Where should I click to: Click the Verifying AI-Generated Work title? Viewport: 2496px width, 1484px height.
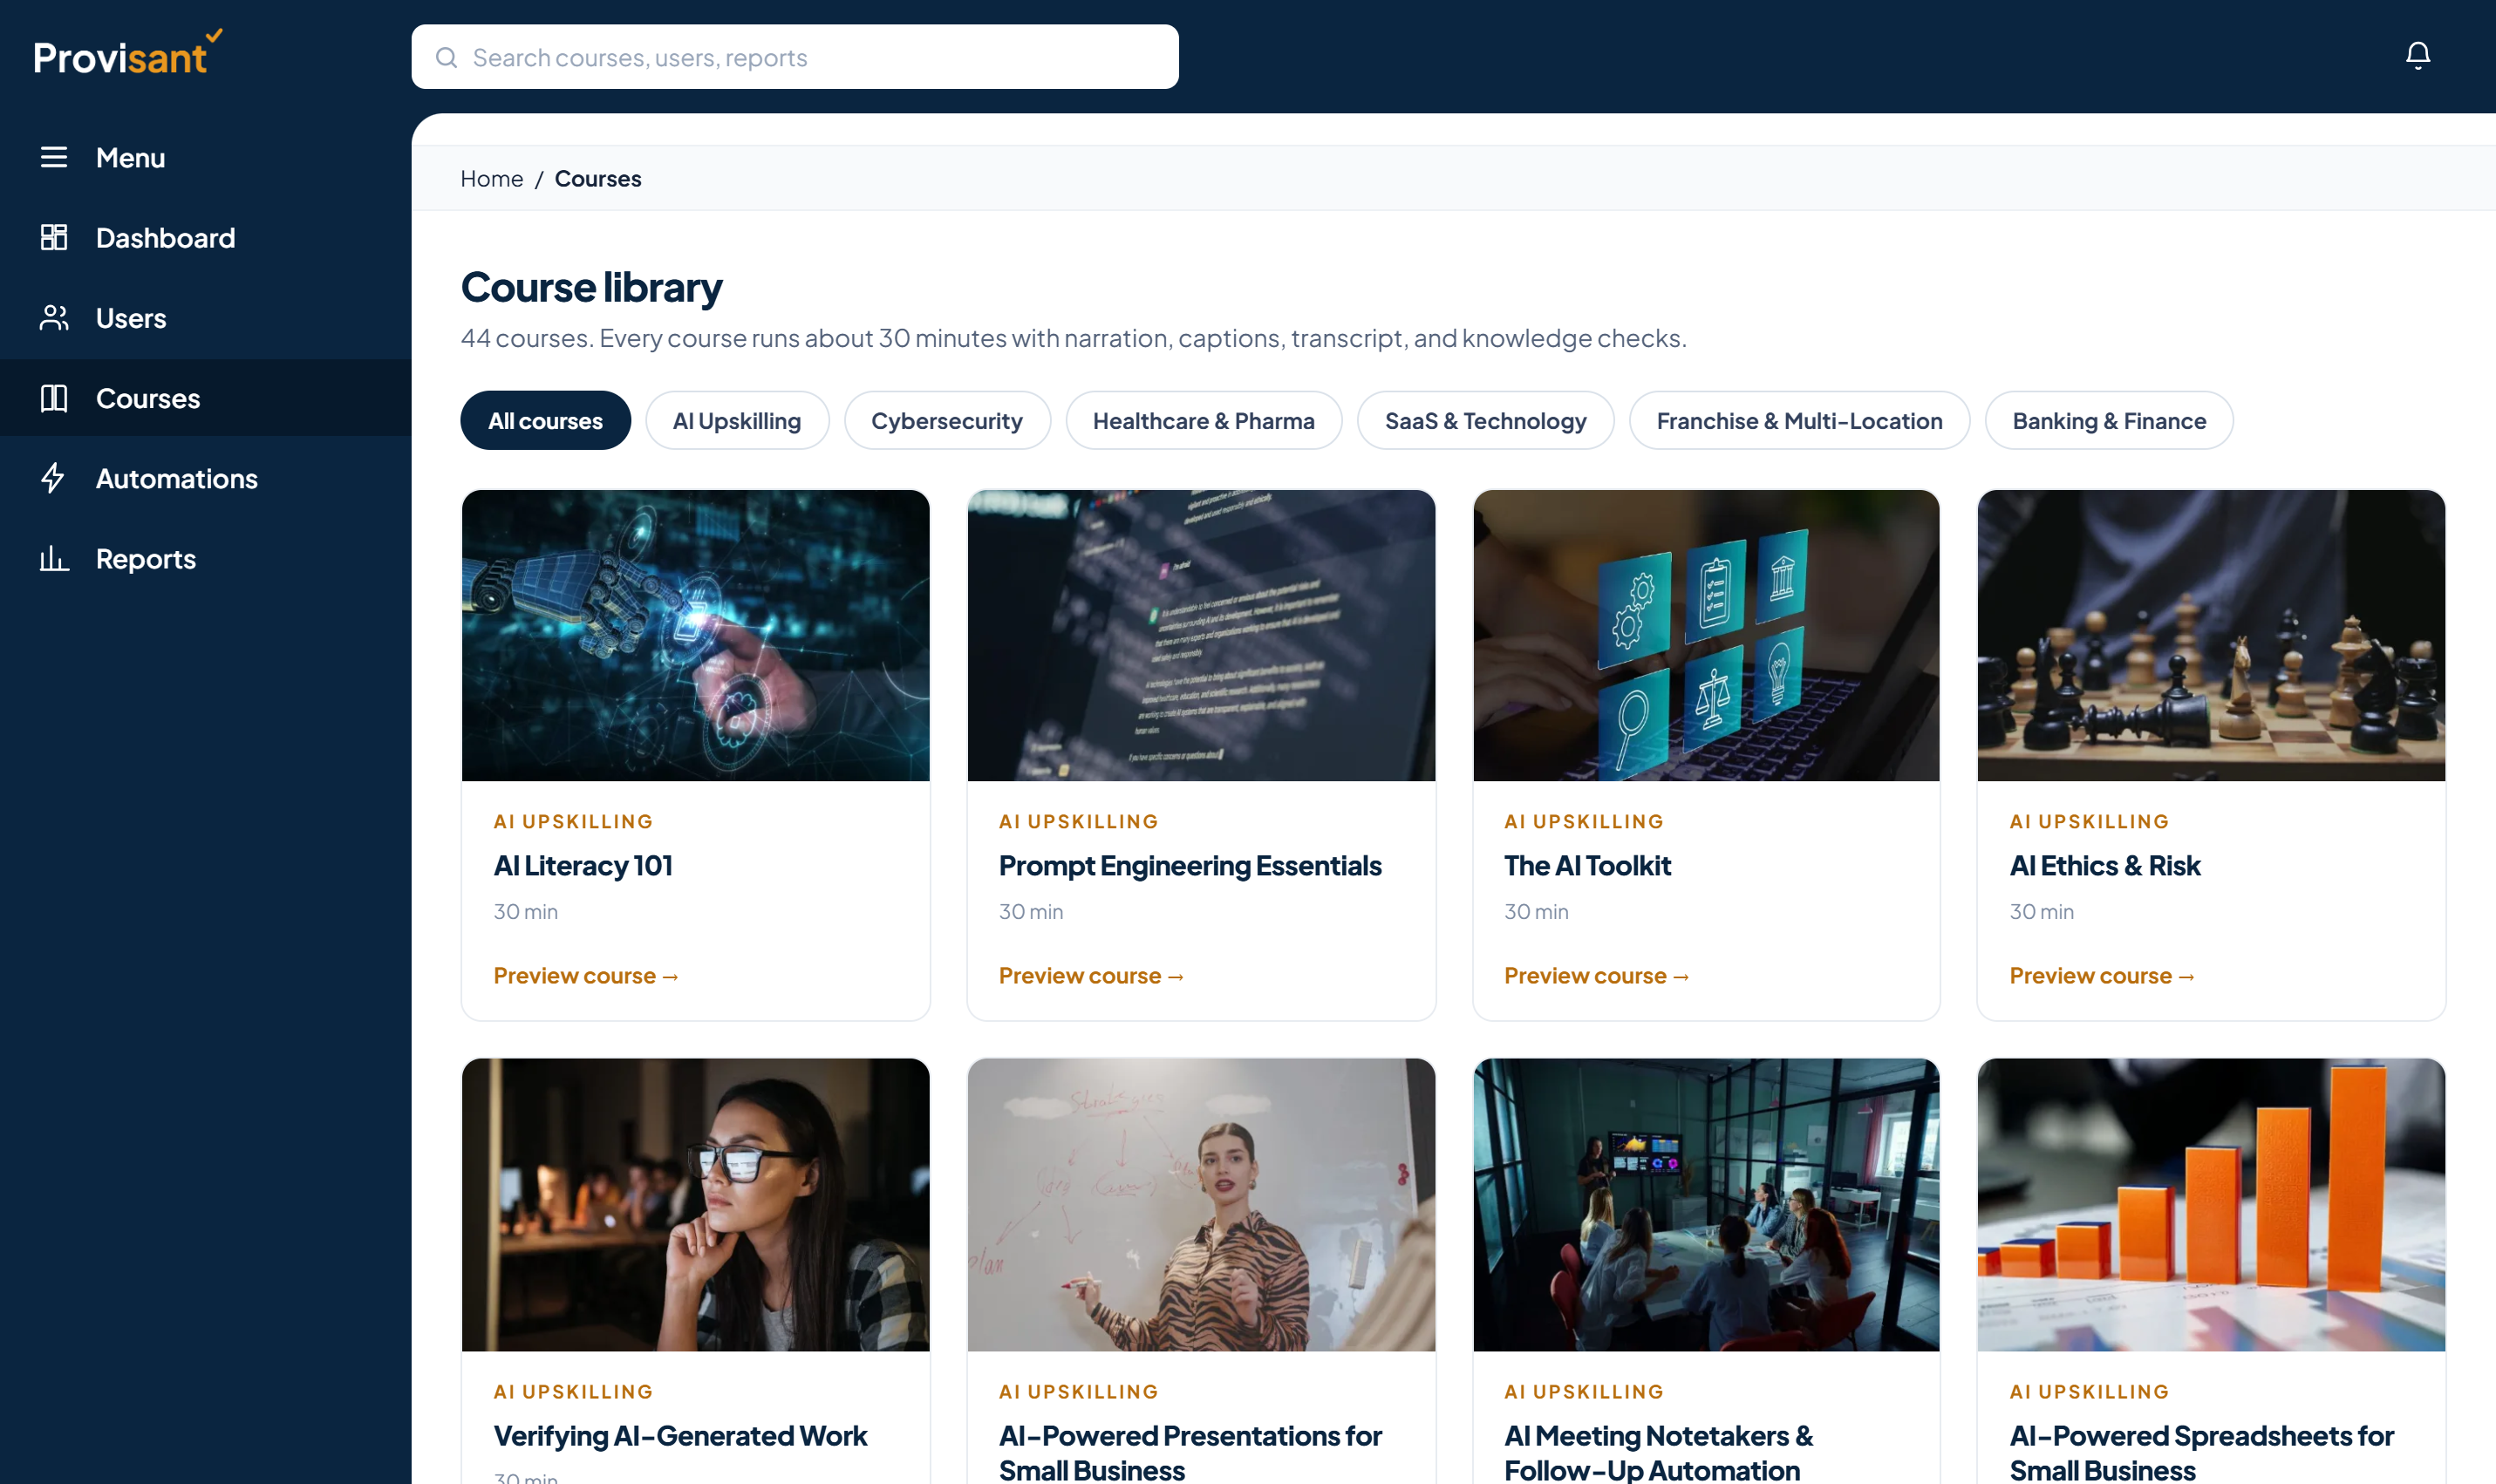pos(680,1435)
